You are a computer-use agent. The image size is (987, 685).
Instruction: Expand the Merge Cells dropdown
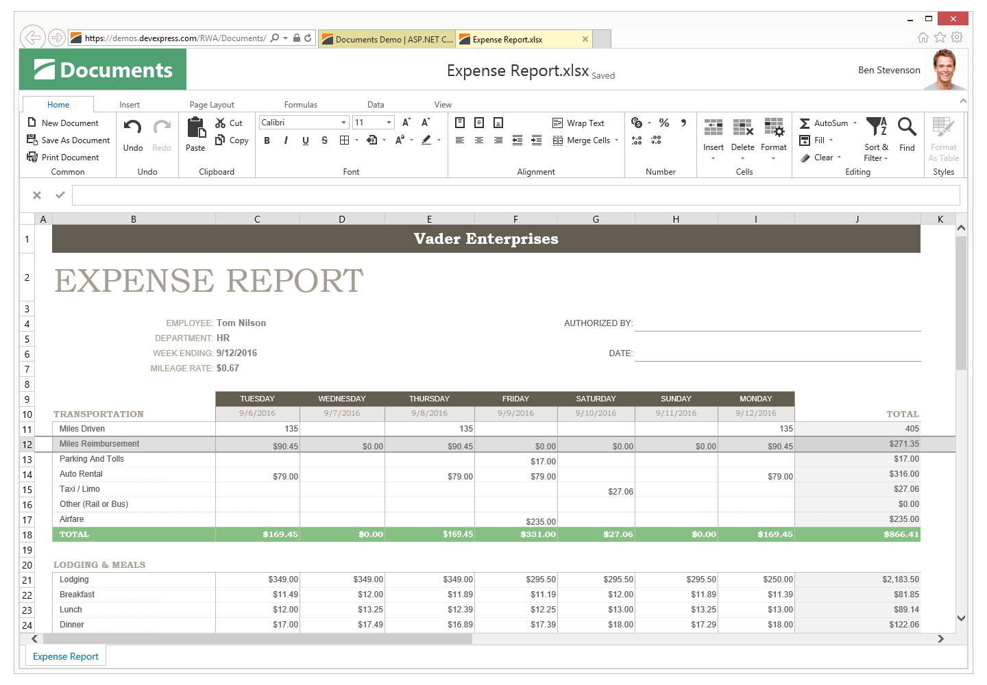tap(616, 140)
